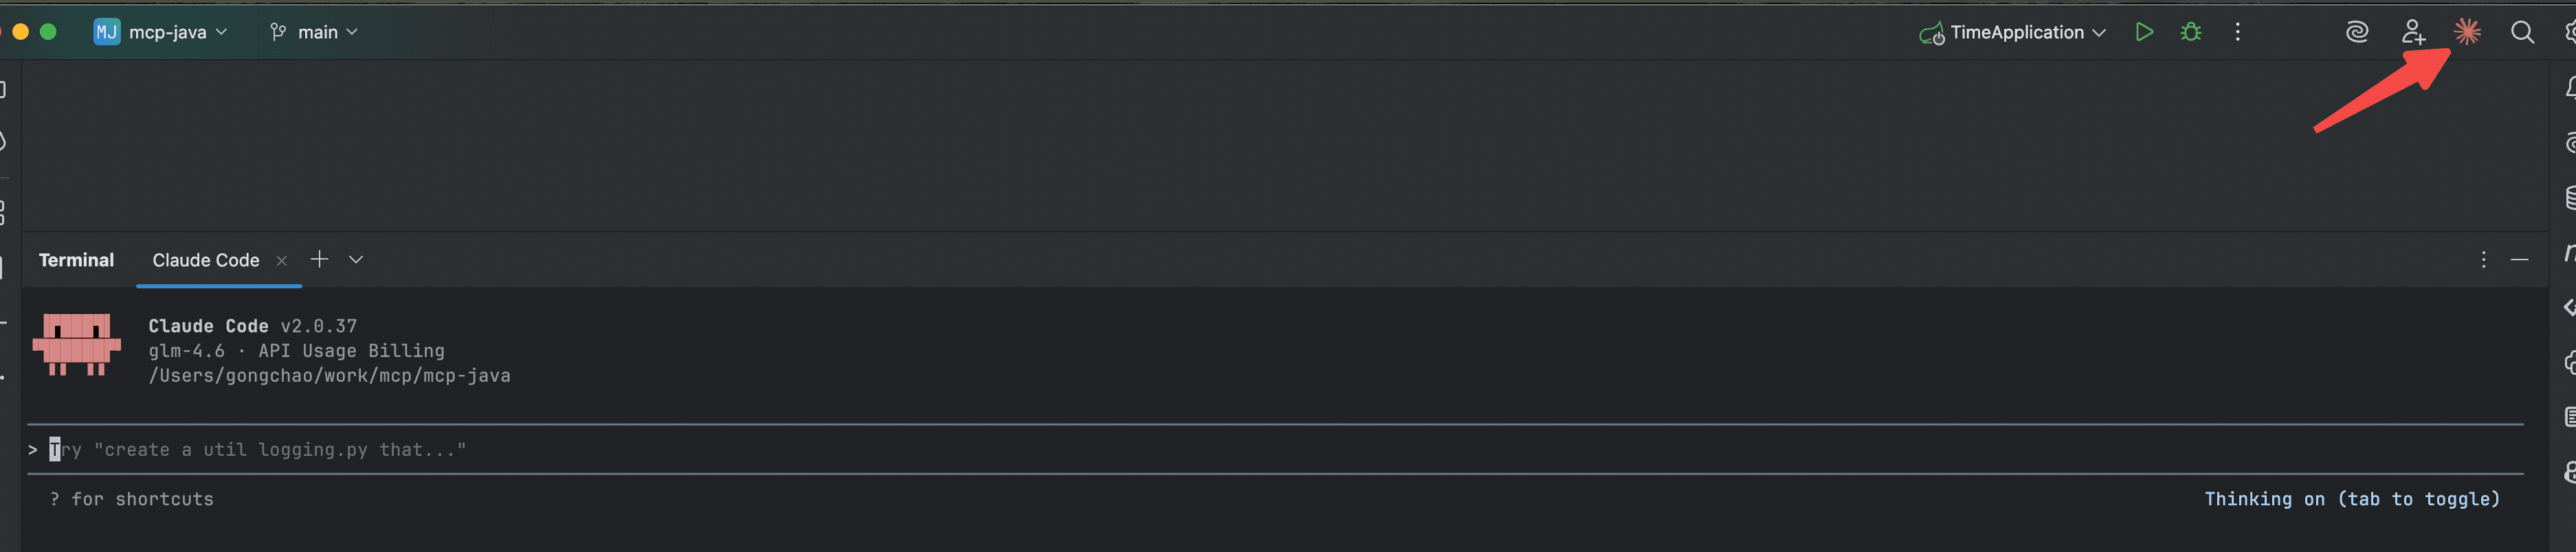Launch debugging with the bug icon
This screenshot has height=552, width=2576.
point(2190,31)
